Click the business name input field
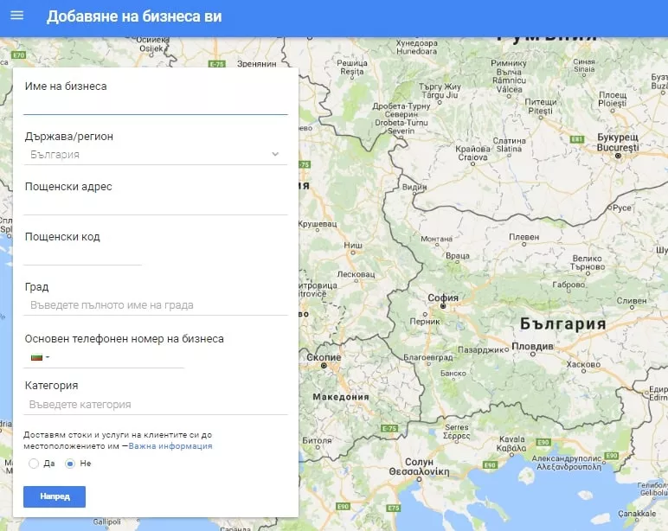The width and height of the screenshot is (668, 531). 156,105
